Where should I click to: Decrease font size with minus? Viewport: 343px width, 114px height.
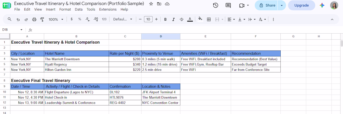[140, 19]
